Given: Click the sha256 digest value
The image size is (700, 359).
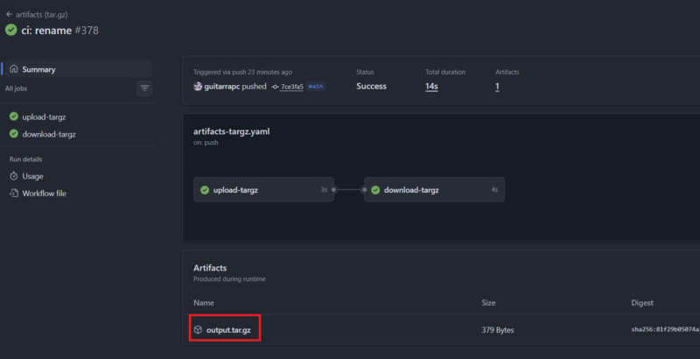Looking at the screenshot, I should click(x=666, y=330).
